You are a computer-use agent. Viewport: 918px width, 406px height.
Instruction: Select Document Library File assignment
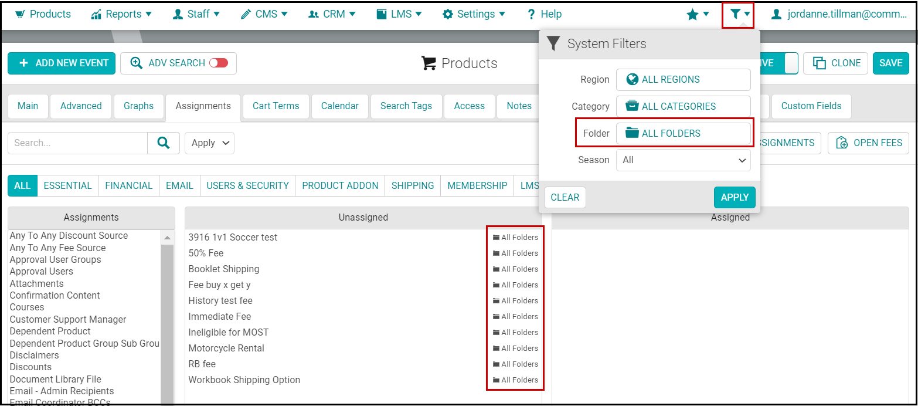[x=55, y=380]
